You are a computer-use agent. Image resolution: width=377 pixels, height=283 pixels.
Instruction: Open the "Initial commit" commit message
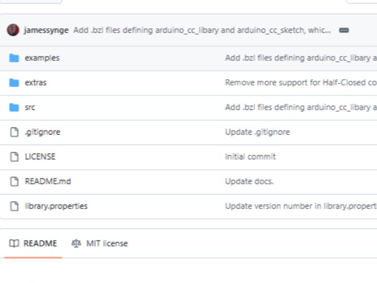click(x=250, y=157)
